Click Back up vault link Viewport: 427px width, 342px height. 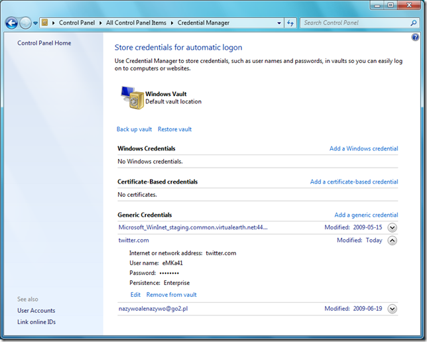coord(134,129)
